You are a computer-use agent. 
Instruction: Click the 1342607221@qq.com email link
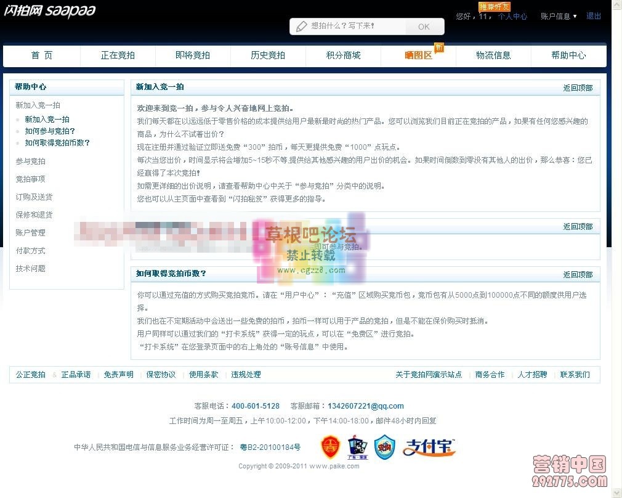click(365, 406)
